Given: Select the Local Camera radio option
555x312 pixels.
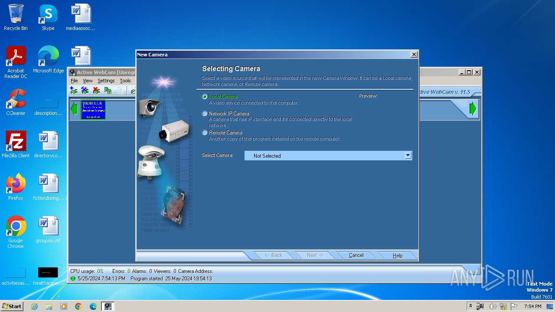Looking at the screenshot, I should [x=205, y=97].
